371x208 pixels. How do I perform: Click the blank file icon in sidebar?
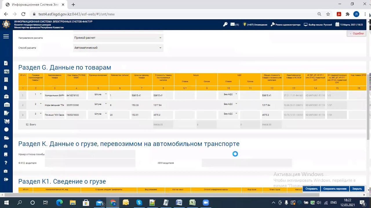[x=6, y=88]
